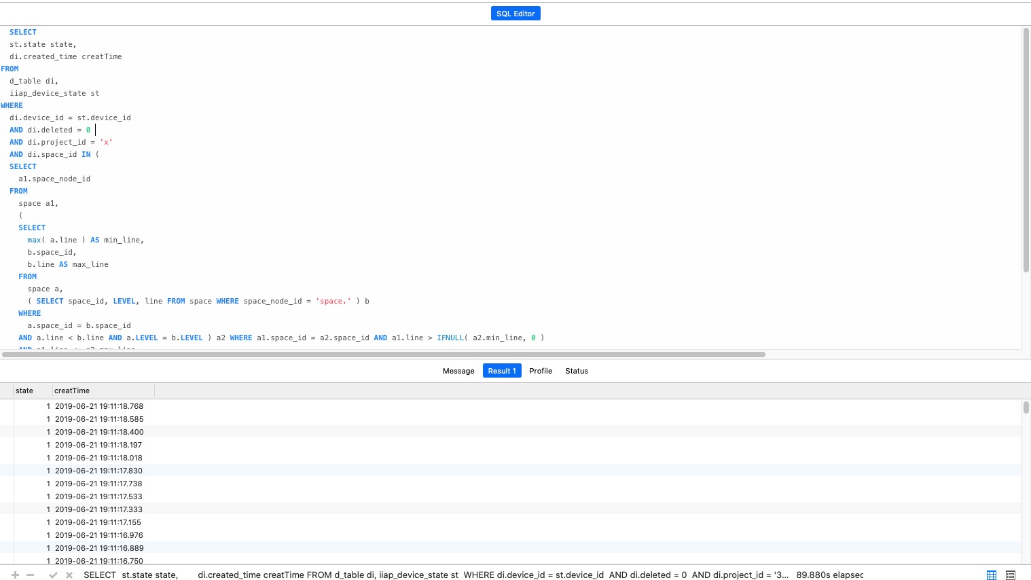Select cell 2019-06-21 19:11:17.830
This screenshot has height=580, width=1031.
click(x=98, y=471)
